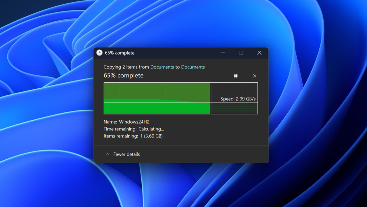
Task: Click the Items remaining 1 (3.60 GB) text
Action: 133,136
